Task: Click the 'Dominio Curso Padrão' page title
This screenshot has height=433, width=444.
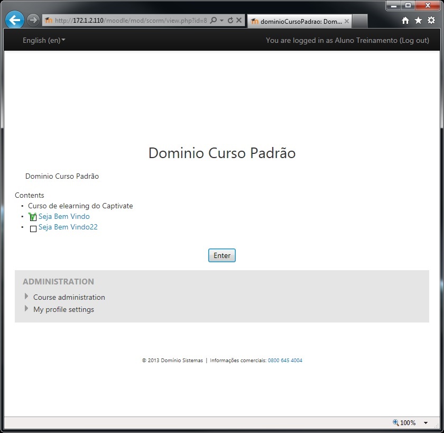Action: point(222,153)
